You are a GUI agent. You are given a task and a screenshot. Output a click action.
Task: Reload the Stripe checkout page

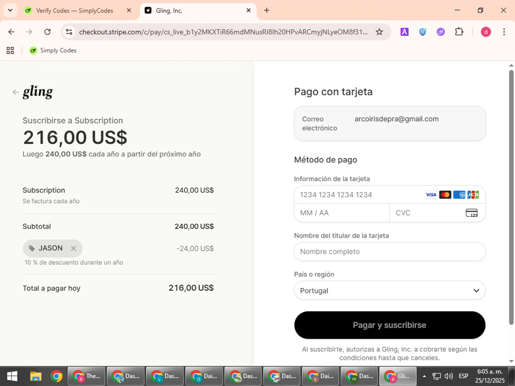[x=47, y=32]
